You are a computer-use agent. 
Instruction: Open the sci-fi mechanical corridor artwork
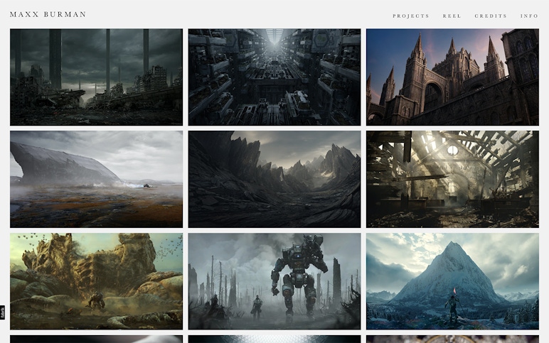[x=274, y=77]
